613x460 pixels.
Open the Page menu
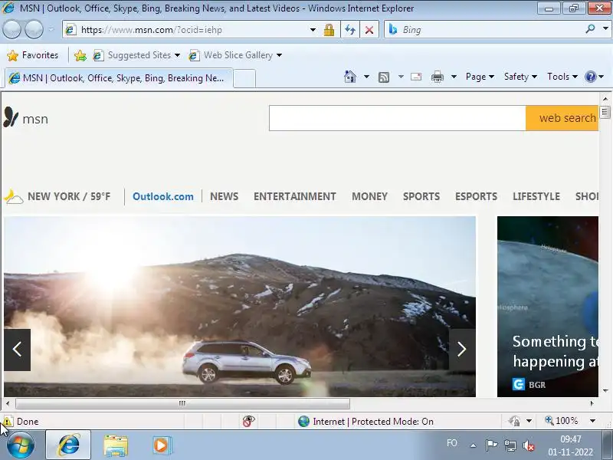(480, 77)
